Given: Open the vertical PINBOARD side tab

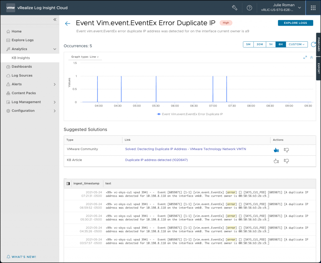Looking at the screenshot, I should click(318, 44).
